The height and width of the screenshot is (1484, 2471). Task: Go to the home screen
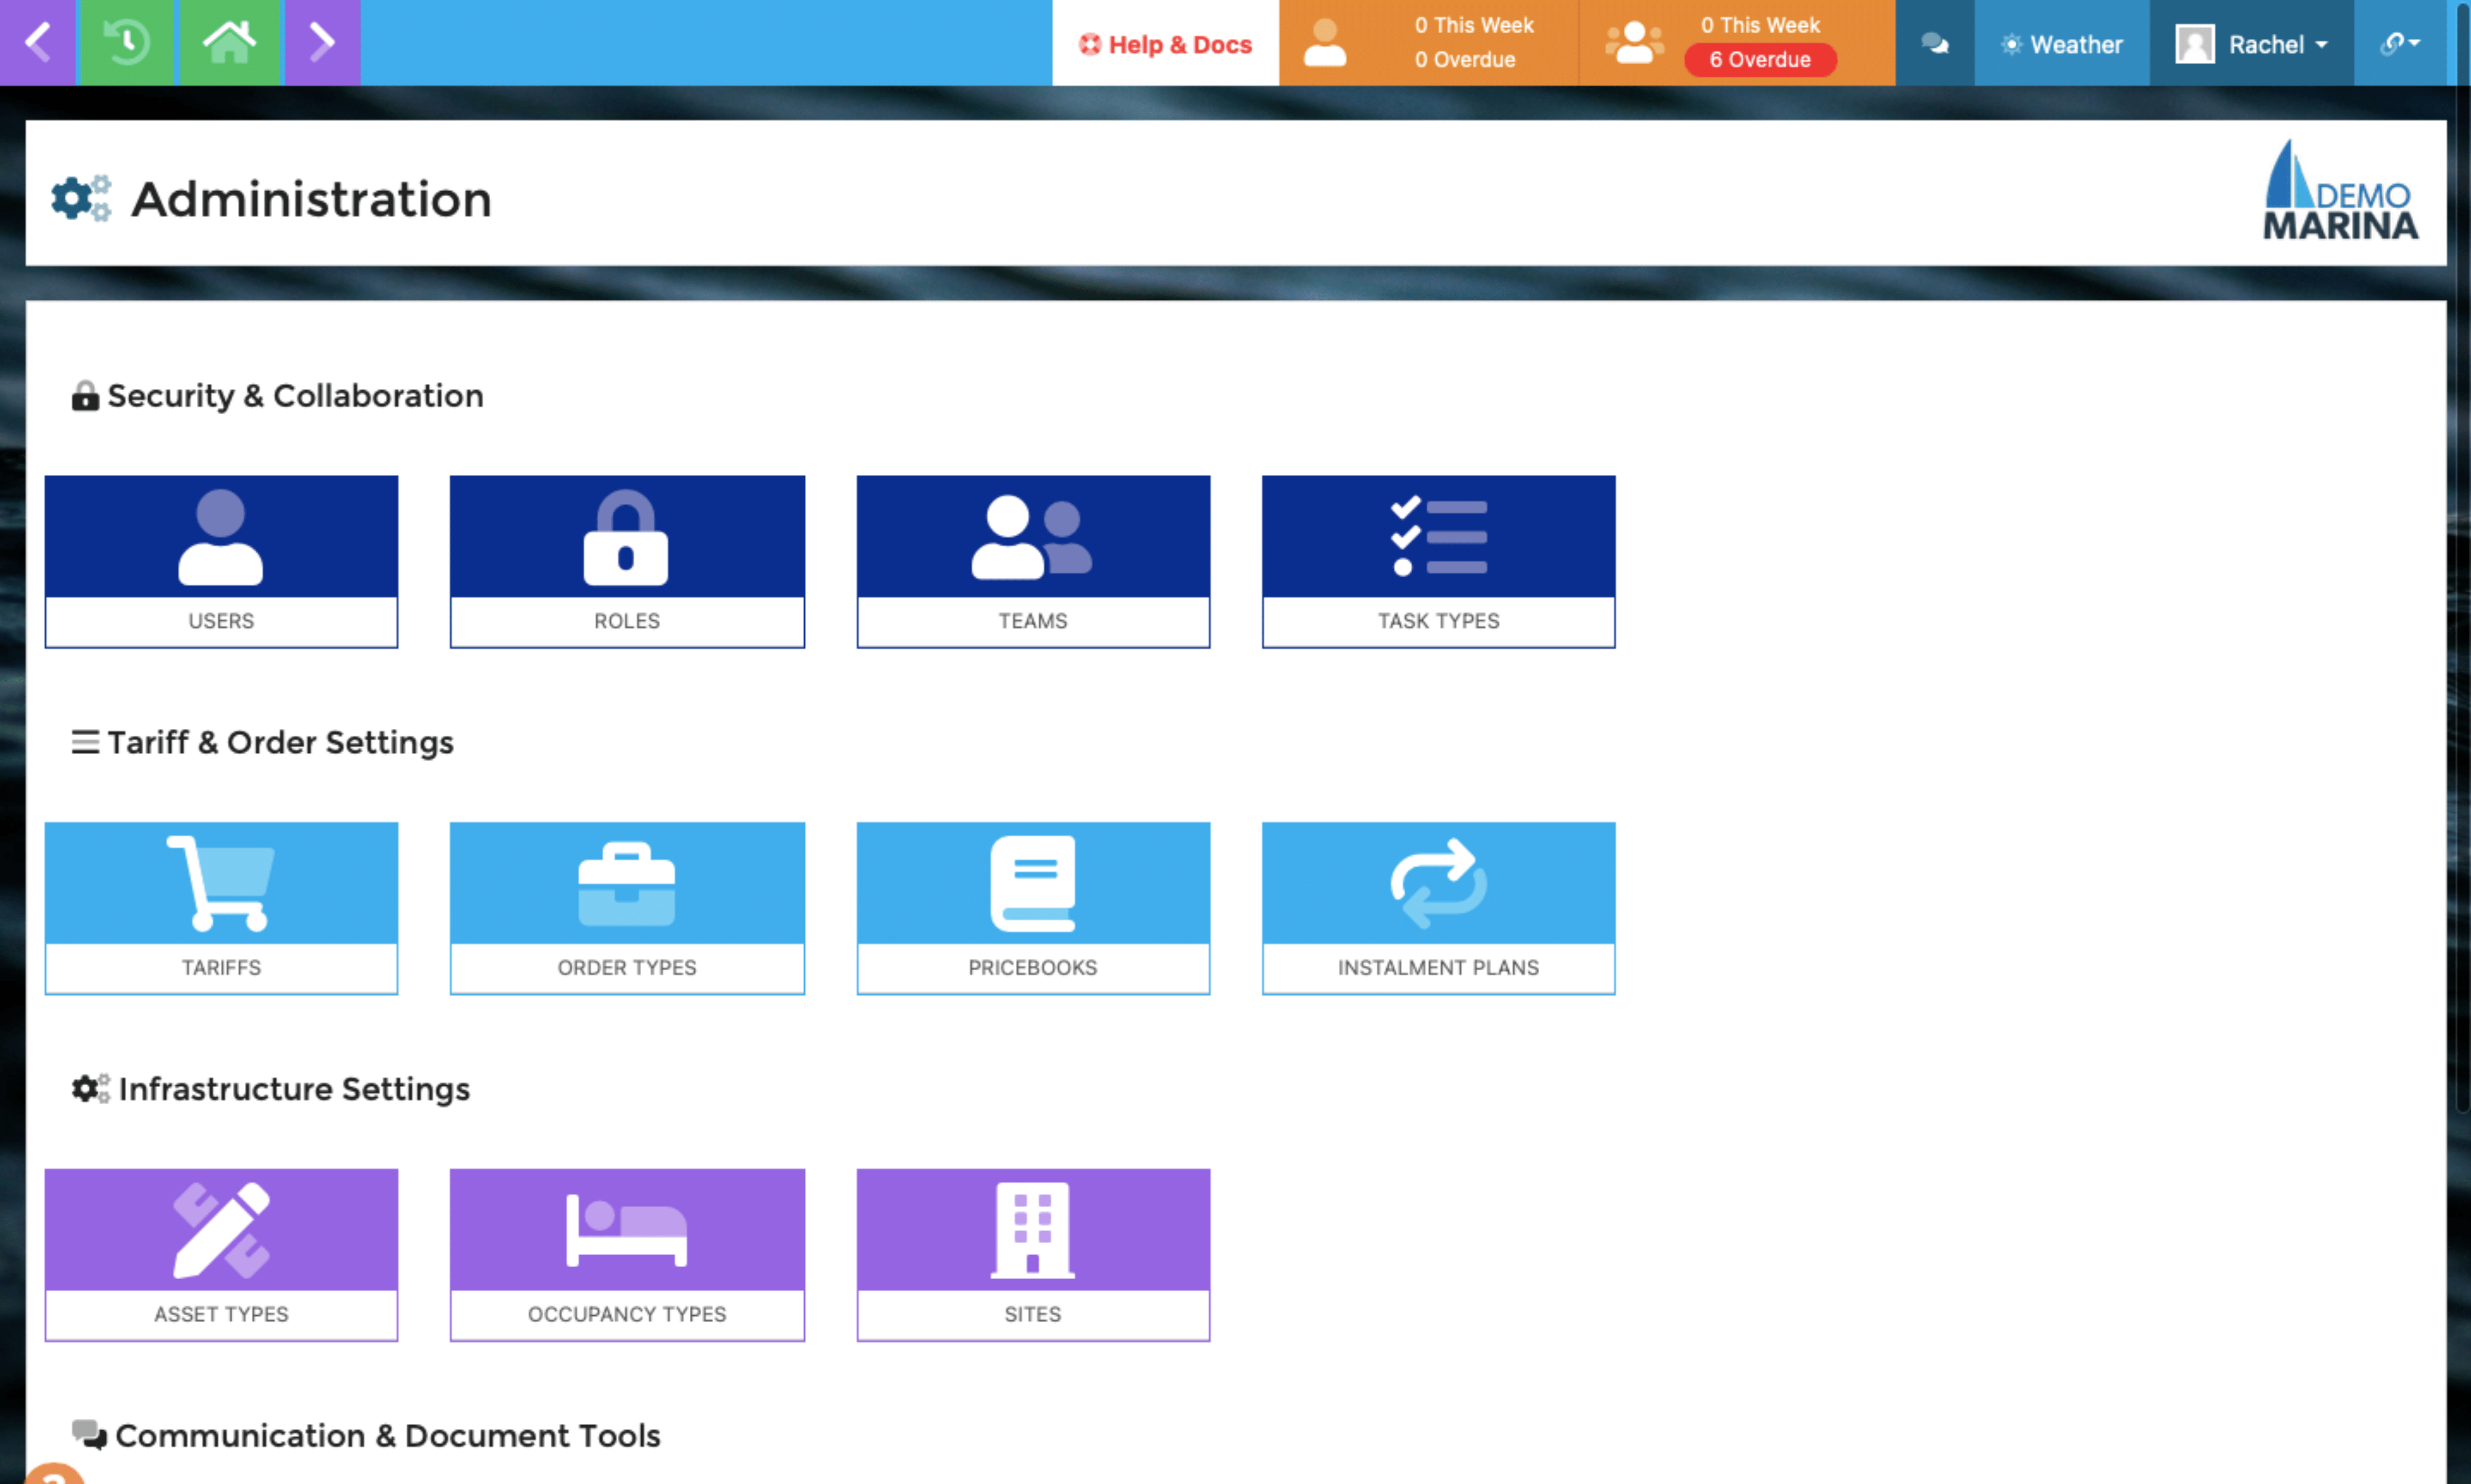click(229, 42)
